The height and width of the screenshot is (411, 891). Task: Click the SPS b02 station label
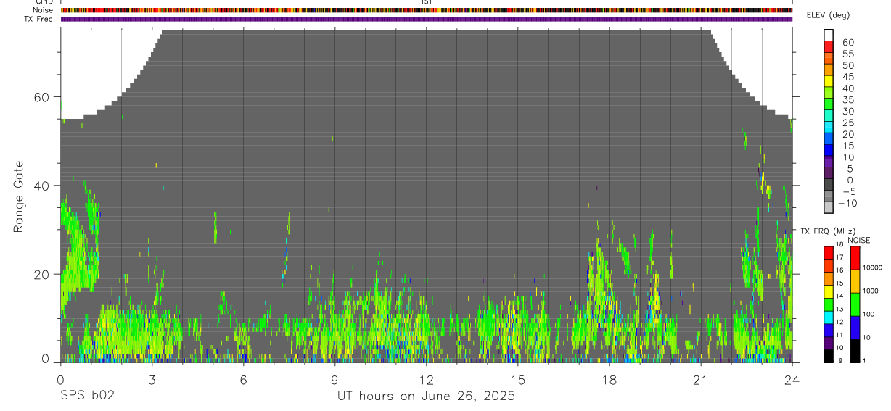(87, 396)
